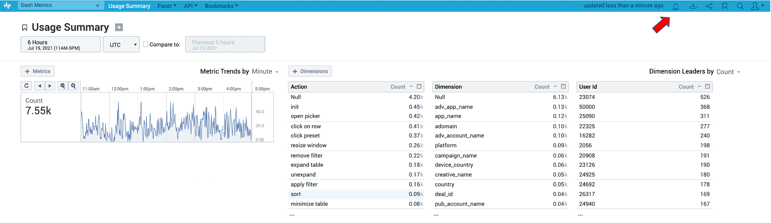Select the expand table action row

(356, 165)
